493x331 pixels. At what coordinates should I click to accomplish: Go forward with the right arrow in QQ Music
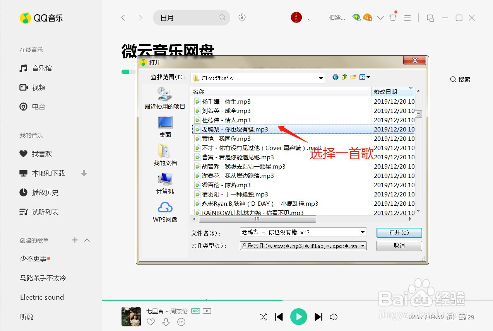[140, 17]
